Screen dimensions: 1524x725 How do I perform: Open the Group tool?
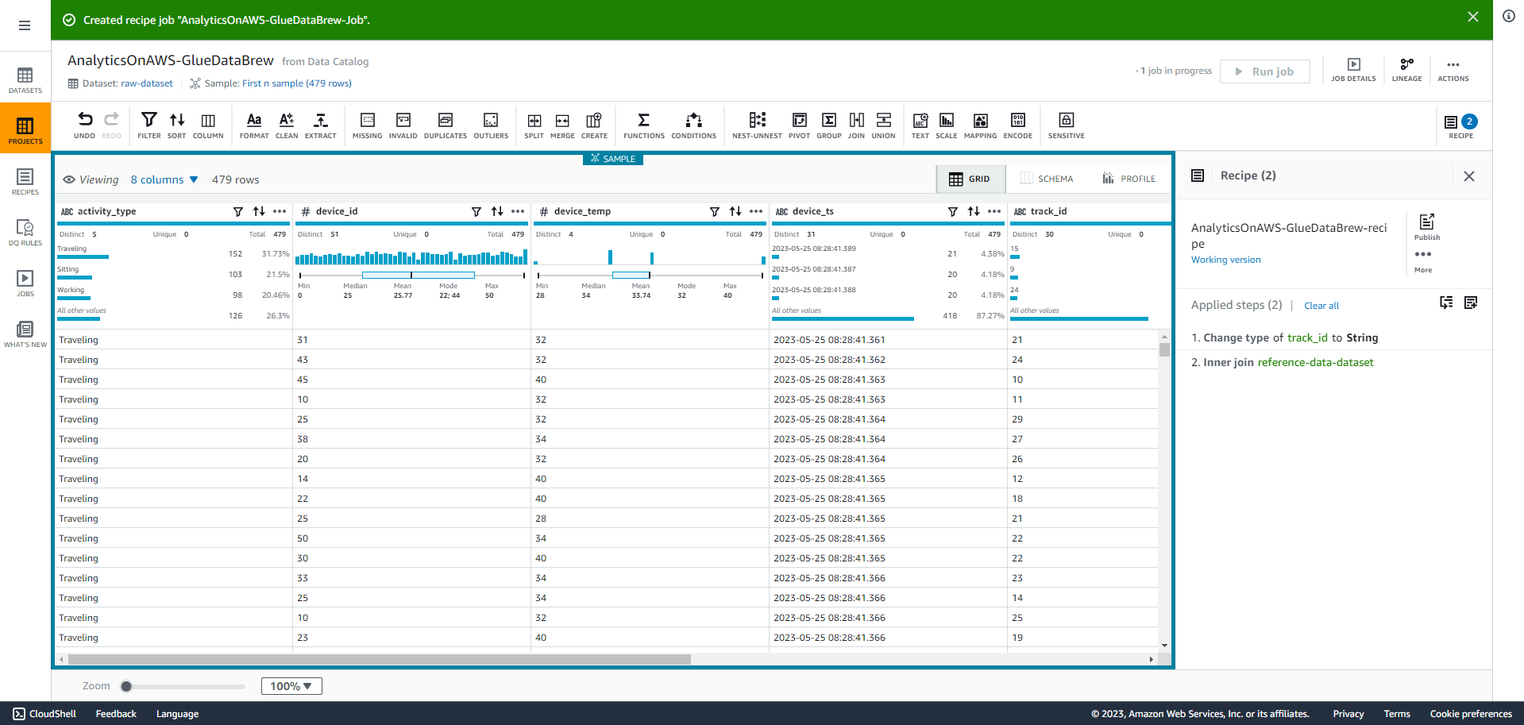tap(829, 125)
